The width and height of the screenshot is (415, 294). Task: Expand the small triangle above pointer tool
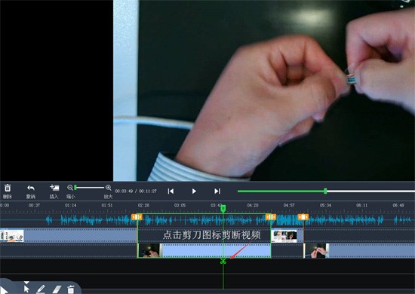tap(26, 283)
